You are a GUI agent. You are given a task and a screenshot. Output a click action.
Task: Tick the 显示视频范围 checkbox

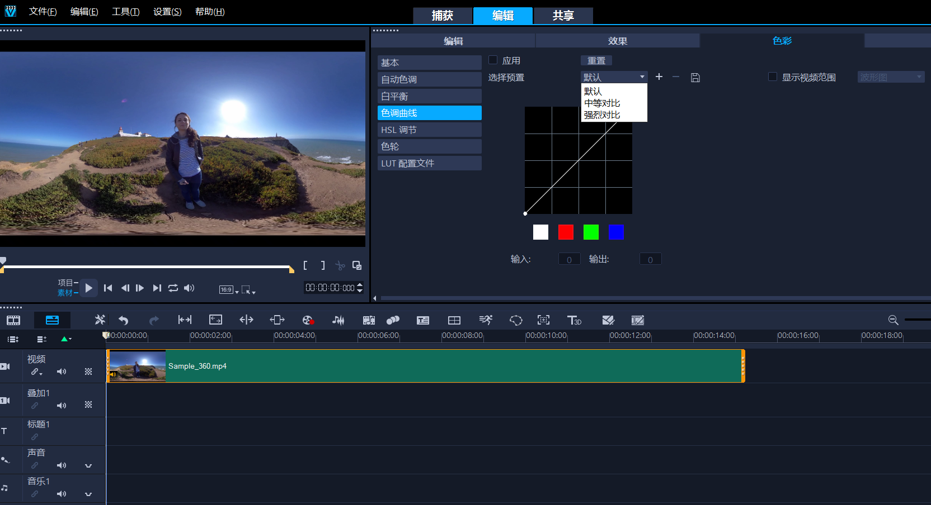coord(773,77)
